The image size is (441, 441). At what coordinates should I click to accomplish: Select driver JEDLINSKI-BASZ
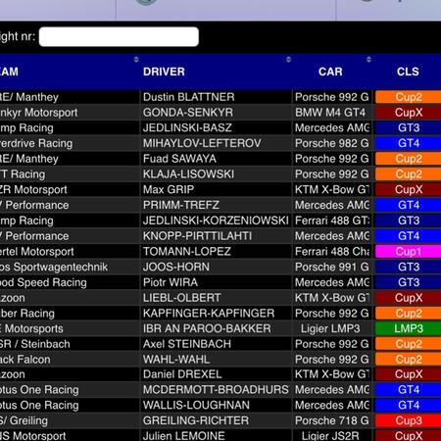[187, 127]
